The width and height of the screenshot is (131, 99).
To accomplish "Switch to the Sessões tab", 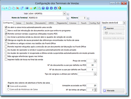I will tap(29, 23).
